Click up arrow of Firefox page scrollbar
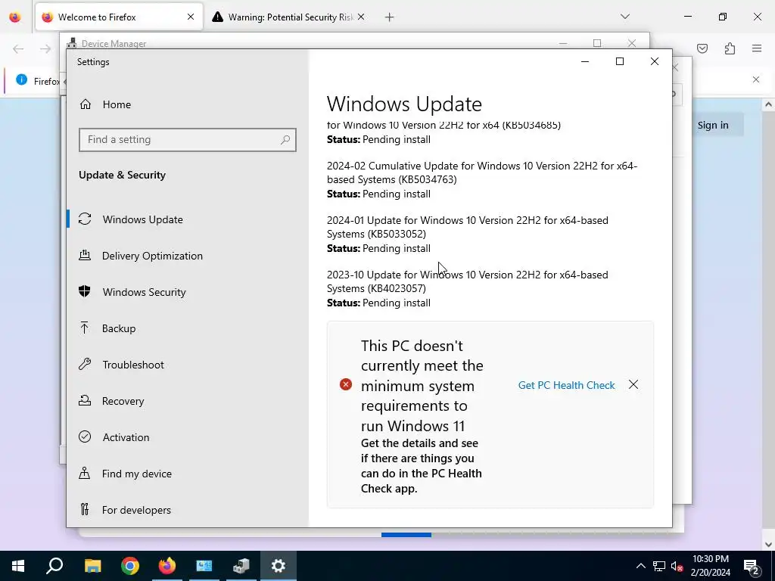 768,104
